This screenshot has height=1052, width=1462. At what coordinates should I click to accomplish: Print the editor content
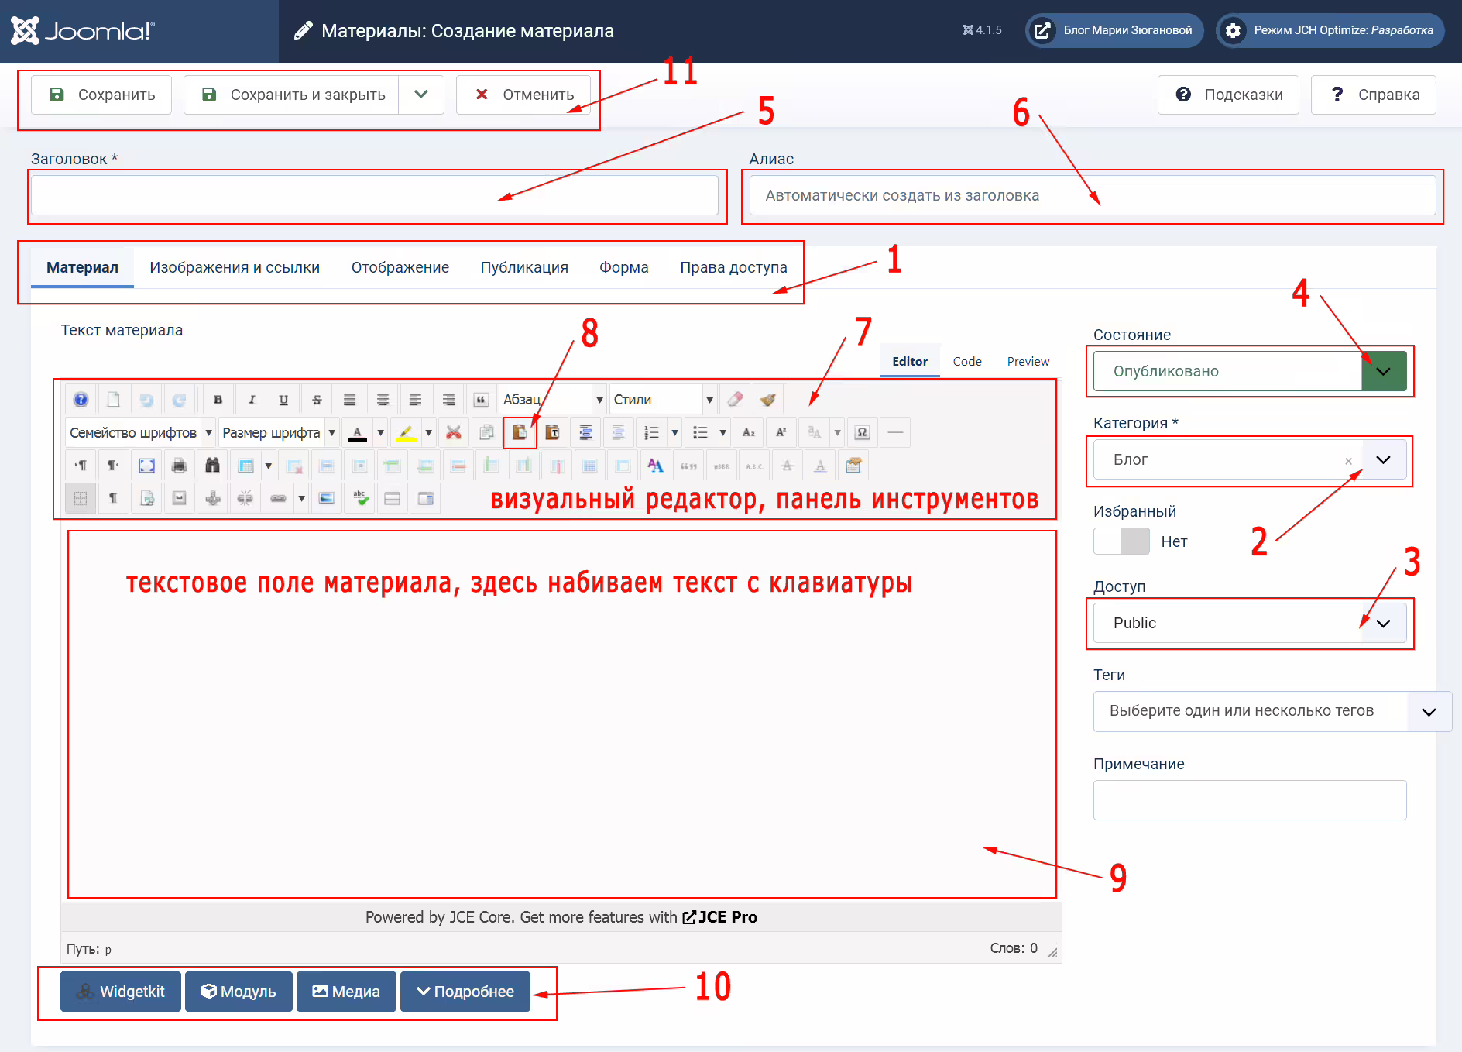click(x=179, y=466)
